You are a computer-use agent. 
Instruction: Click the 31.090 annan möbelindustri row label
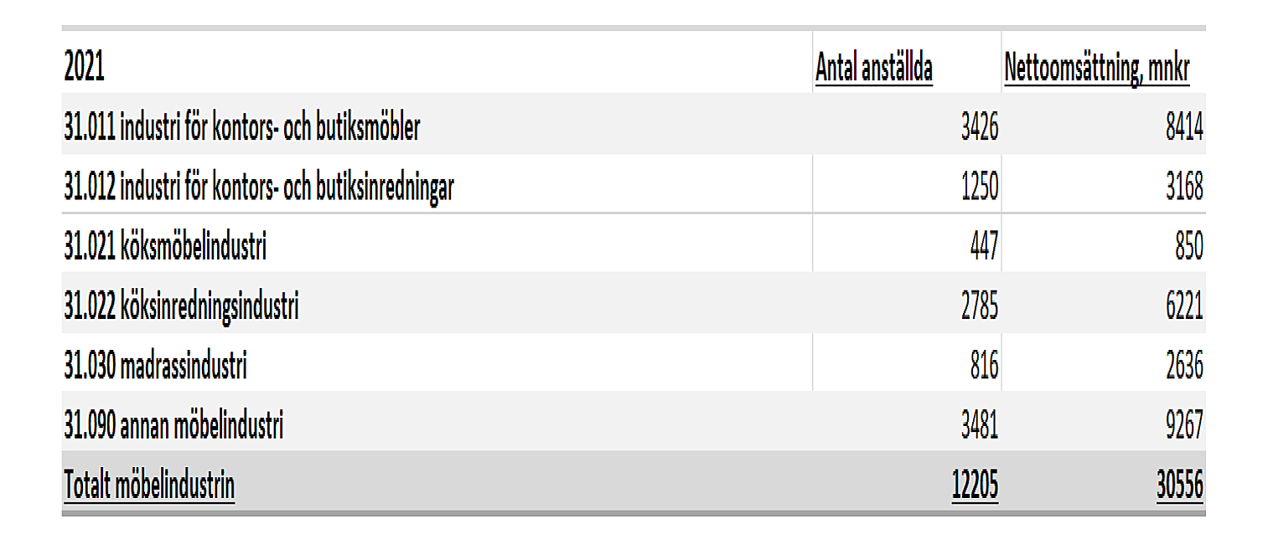pyautogui.click(x=173, y=427)
